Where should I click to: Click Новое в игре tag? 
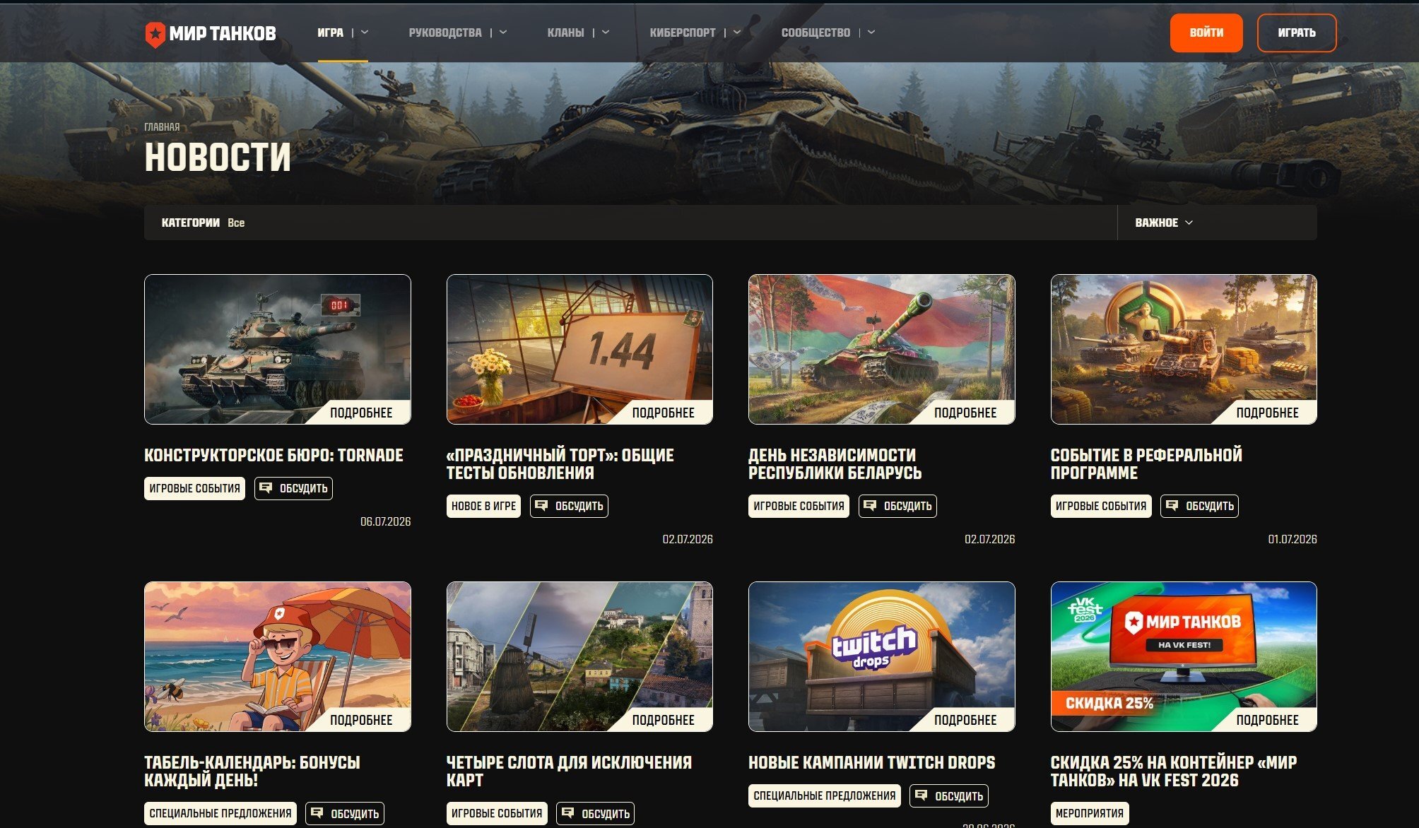coord(483,506)
